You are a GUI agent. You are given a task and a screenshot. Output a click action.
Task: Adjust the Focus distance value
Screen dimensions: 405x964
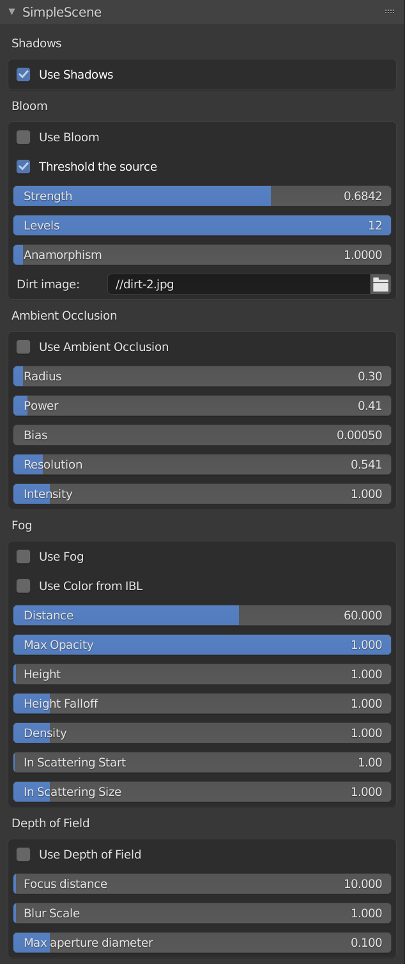pos(202,883)
